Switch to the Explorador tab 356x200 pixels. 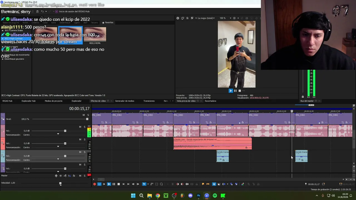coord(76,101)
